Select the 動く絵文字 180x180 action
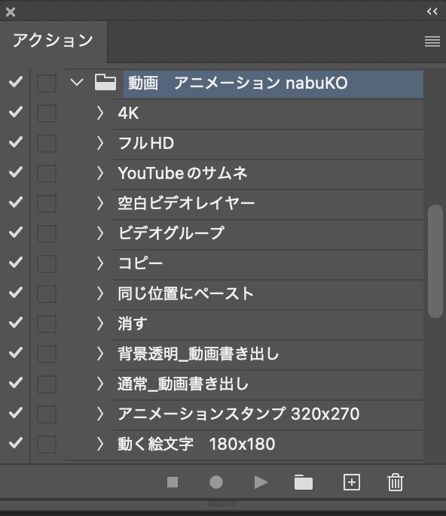This screenshot has width=446, height=516. 268,445
